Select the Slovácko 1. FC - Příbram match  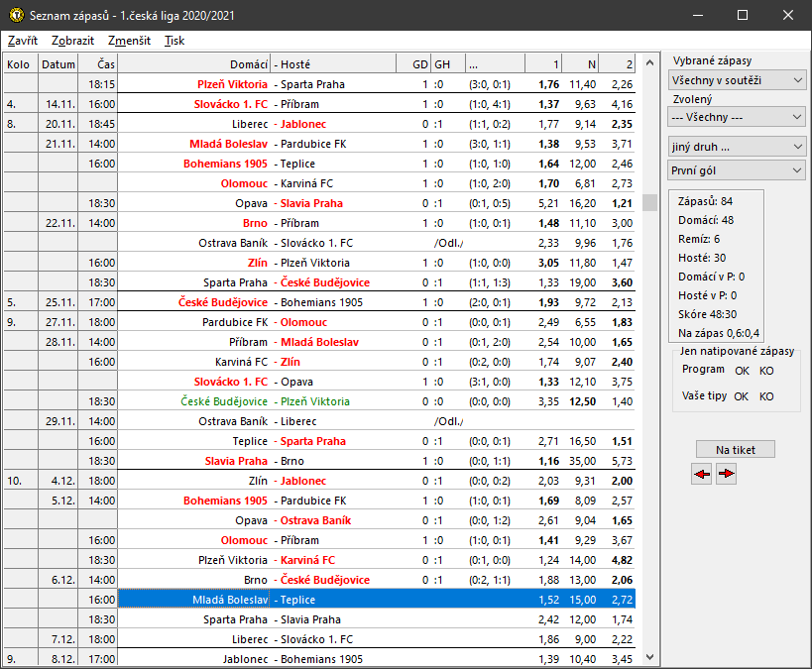(x=377, y=104)
